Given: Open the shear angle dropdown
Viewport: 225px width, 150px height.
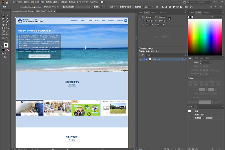Looking at the screenshot, I should tap(164, 25).
